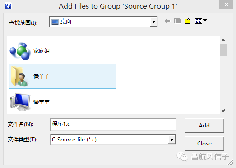236x168 pixels.
Task: Click the scrollbar up arrow
Action: coord(223,40)
